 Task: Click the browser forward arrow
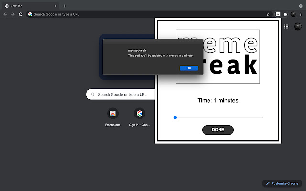click(13, 14)
